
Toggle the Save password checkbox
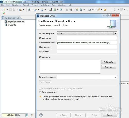tap(40, 92)
